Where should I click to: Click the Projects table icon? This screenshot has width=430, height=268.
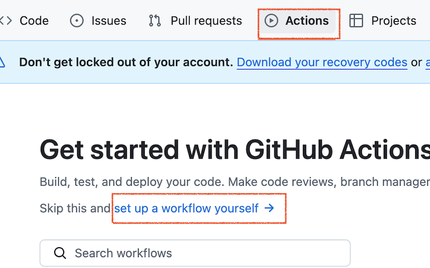coord(356,21)
